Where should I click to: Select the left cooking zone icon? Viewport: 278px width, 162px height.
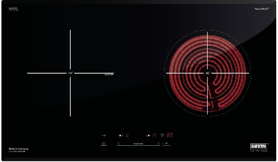[x=121, y=136]
